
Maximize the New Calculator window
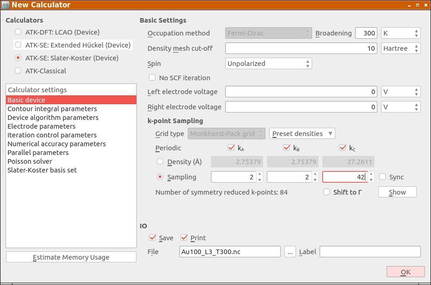tap(418, 5)
